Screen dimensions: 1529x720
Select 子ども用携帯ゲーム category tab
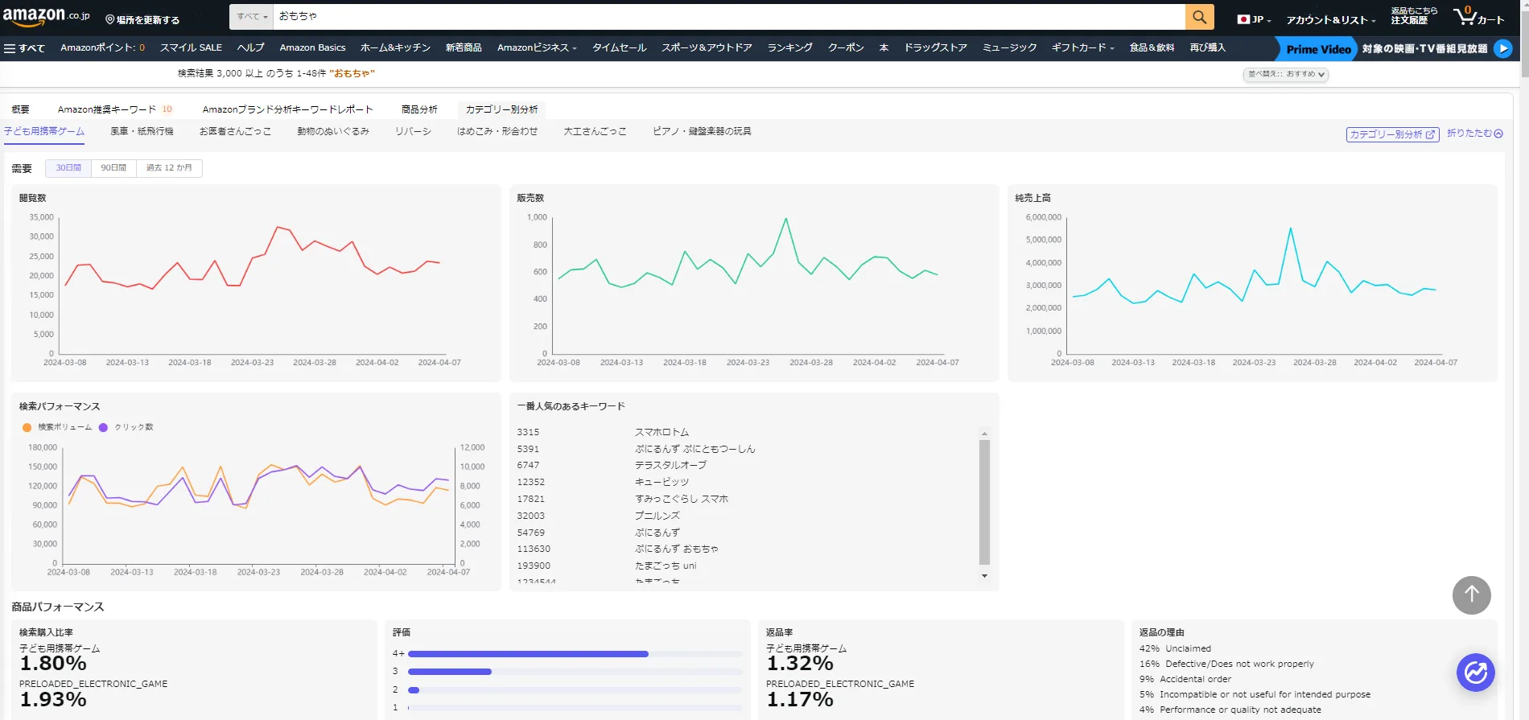[44, 131]
